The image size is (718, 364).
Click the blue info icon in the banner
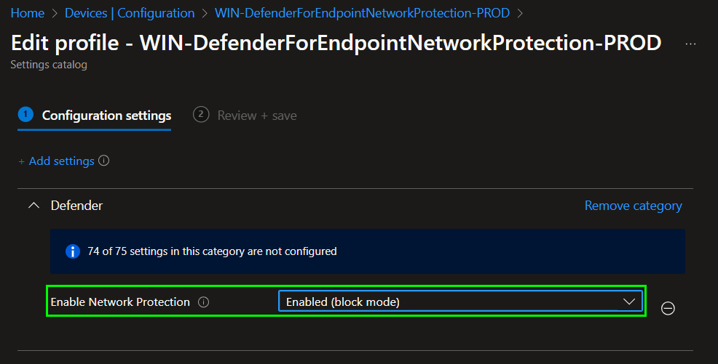72,251
